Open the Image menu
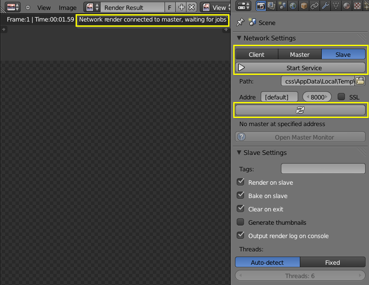This screenshot has width=369, height=285. pos(67,7)
